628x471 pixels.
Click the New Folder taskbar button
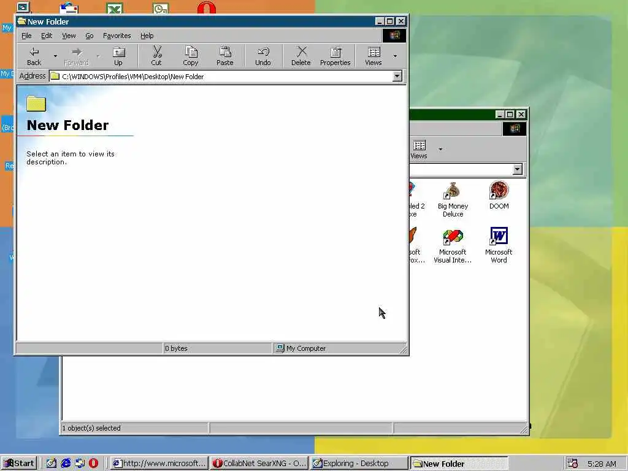point(459,464)
